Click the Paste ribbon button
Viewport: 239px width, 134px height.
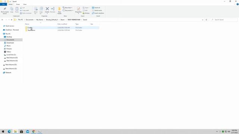point(17,10)
